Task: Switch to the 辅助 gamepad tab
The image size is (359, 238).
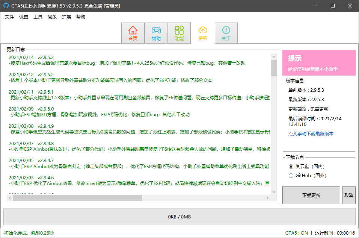Action: point(156,33)
